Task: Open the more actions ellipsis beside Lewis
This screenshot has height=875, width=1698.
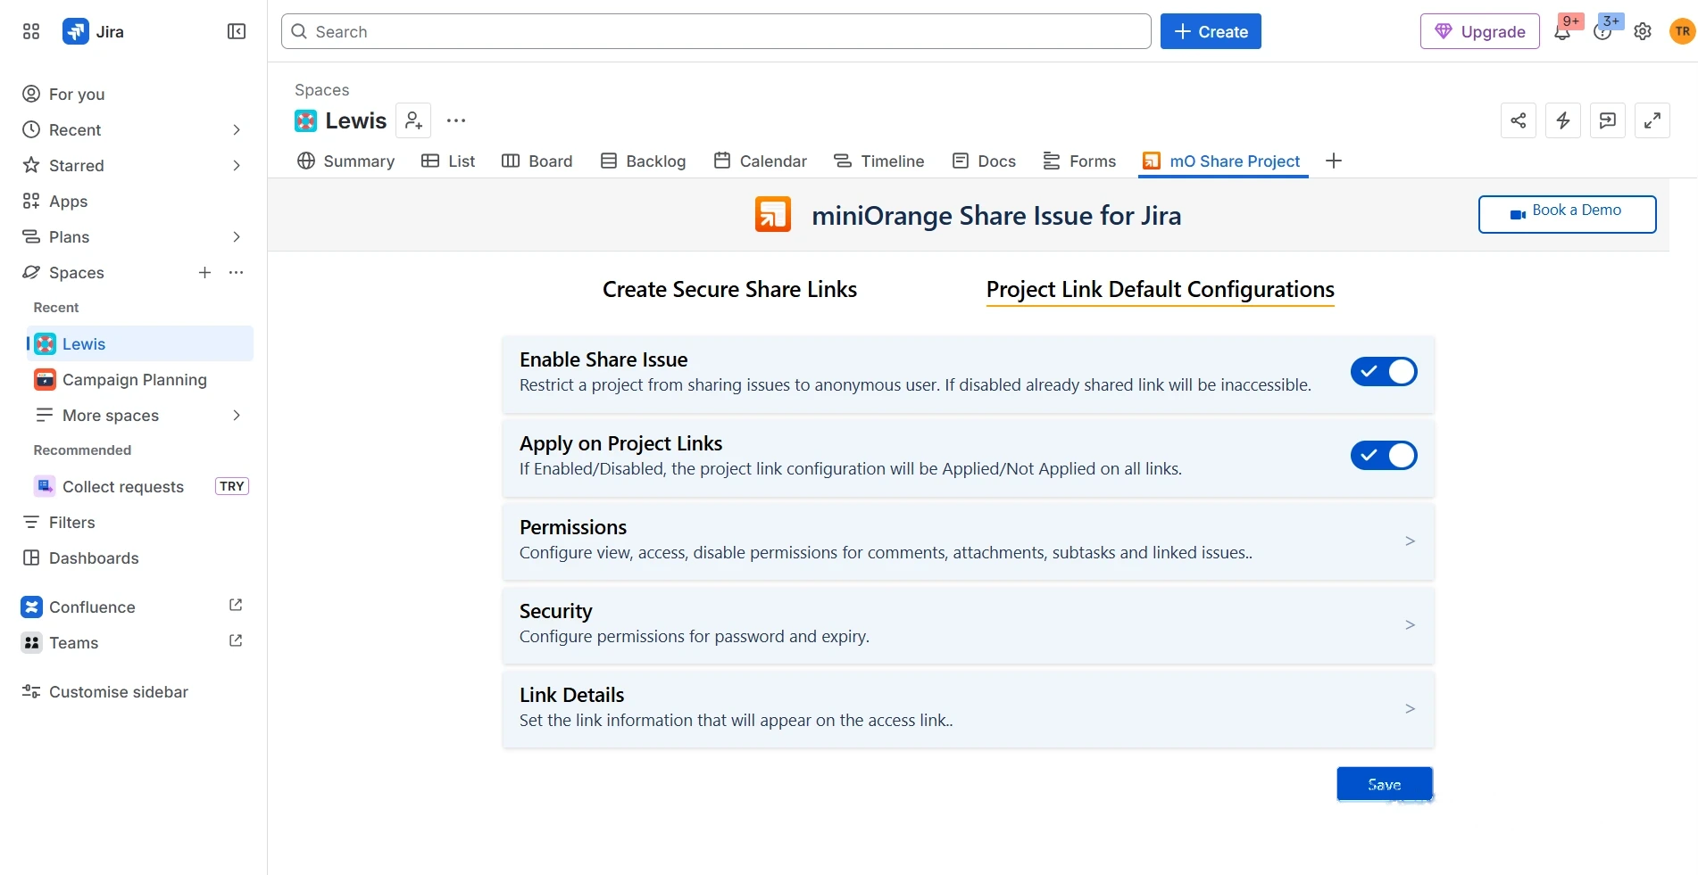Action: [456, 120]
